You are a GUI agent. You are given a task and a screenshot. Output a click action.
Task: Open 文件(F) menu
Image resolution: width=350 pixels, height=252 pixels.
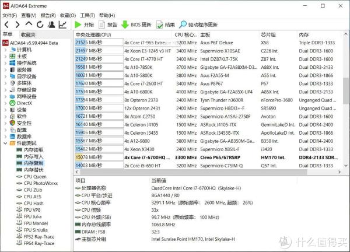(x=9, y=15)
